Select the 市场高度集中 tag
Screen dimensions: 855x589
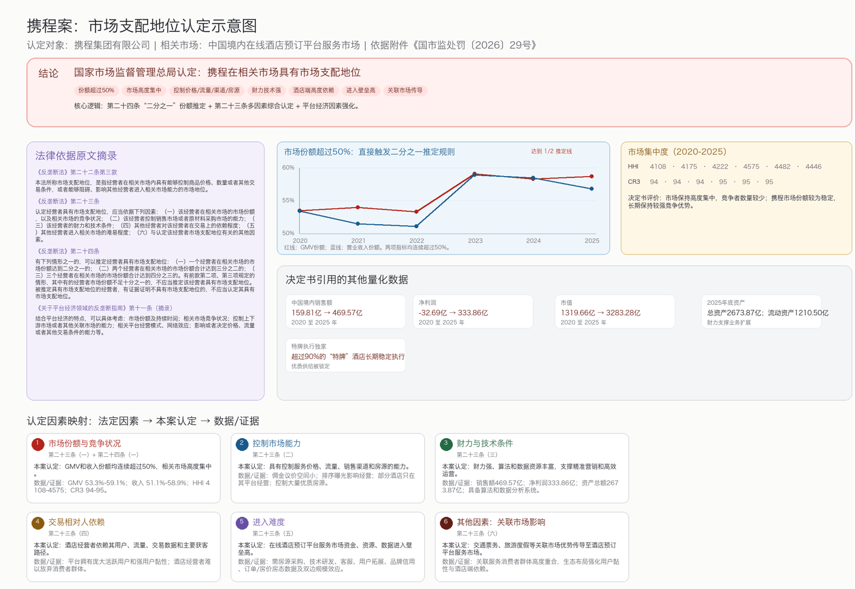[x=144, y=90]
